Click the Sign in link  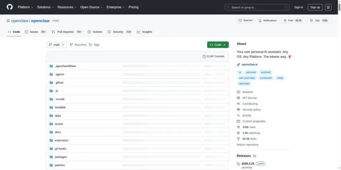298,7
